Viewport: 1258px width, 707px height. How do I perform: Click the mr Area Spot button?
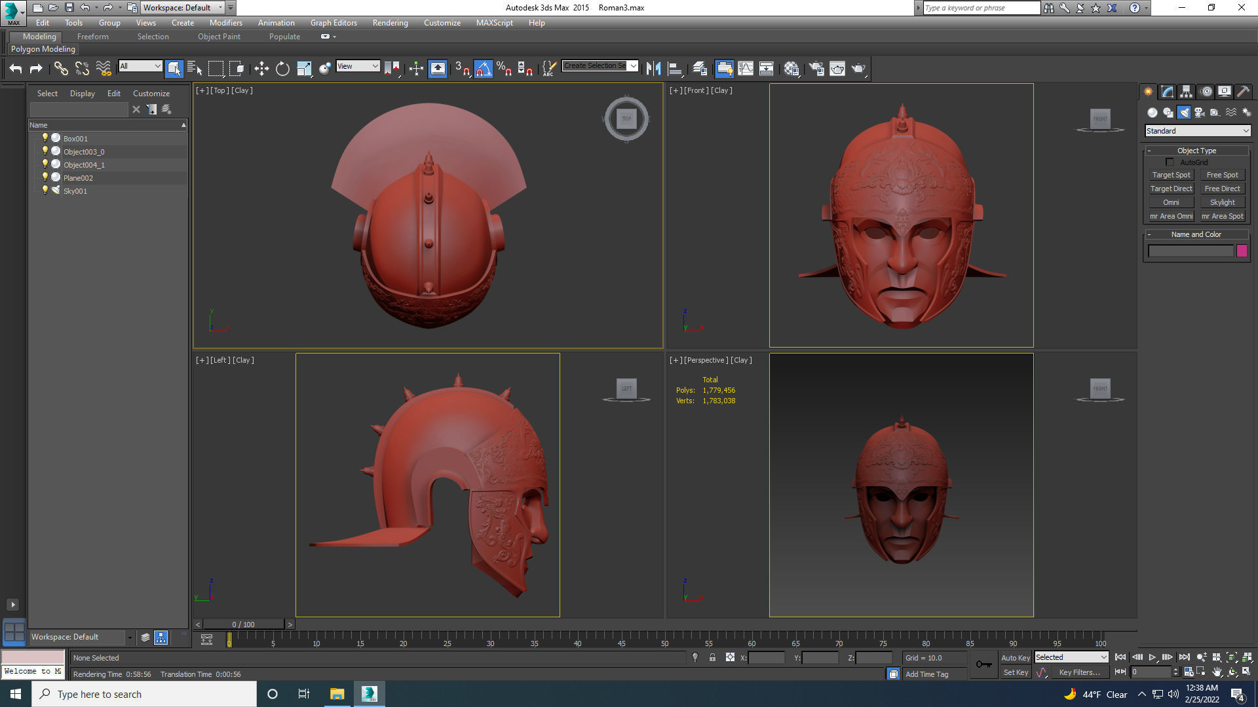coord(1223,216)
